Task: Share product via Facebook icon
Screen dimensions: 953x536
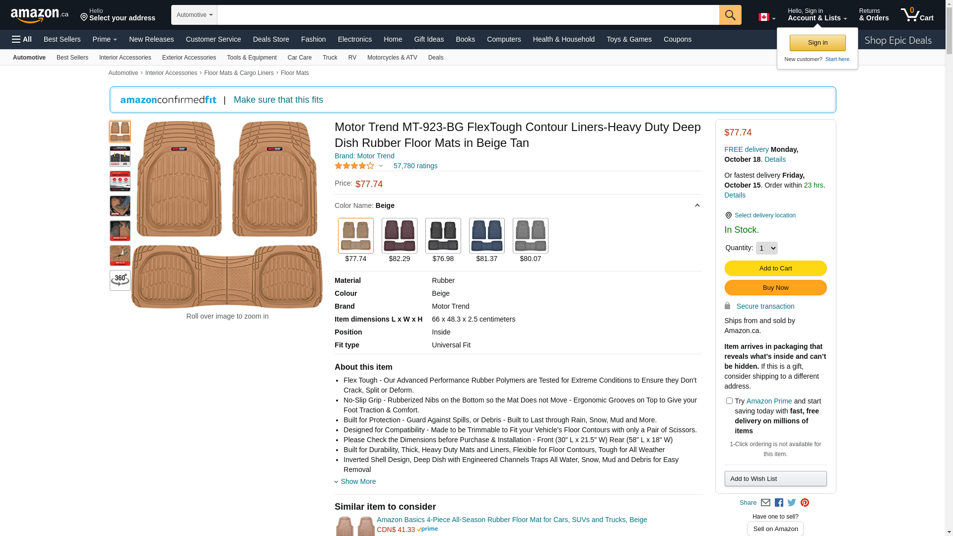Action: [779, 503]
